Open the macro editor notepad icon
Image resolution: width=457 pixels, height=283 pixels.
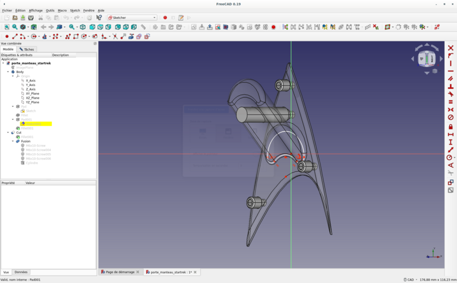(x=181, y=18)
